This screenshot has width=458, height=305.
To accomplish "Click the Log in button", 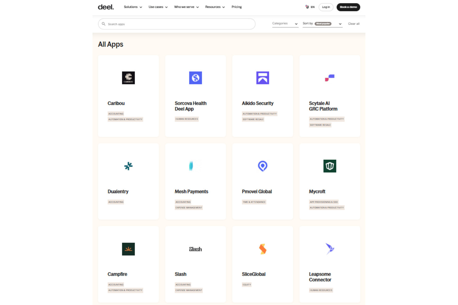I will (x=326, y=7).
